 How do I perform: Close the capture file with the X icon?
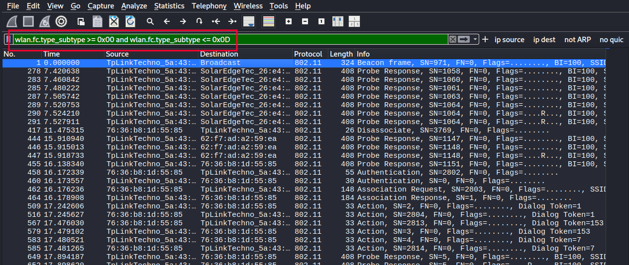pos(114,21)
